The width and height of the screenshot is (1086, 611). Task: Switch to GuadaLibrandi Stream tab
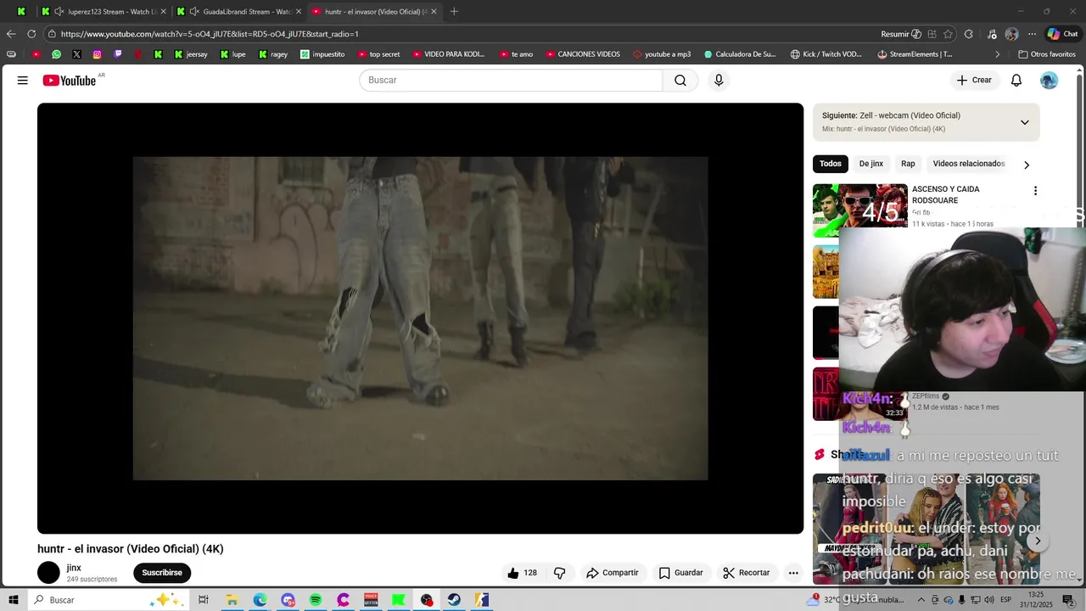point(239,11)
